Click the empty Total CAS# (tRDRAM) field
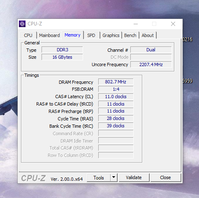 coord(116,148)
